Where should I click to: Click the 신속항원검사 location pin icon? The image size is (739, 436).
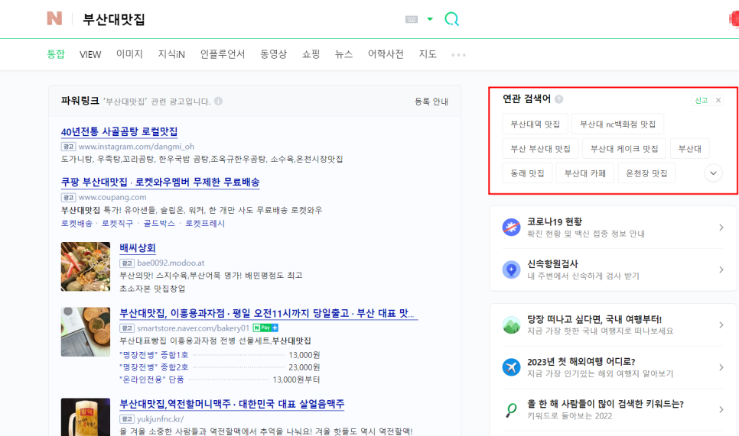(511, 270)
